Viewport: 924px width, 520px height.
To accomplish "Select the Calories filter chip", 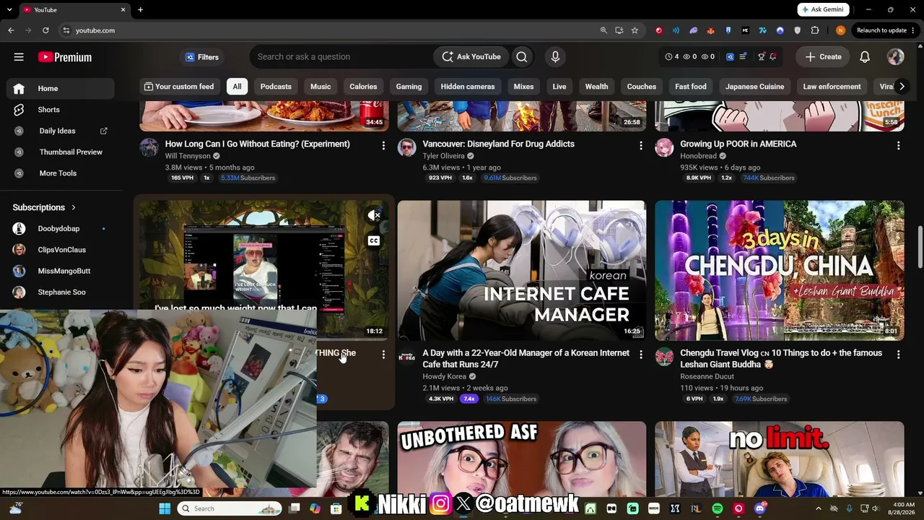I will pyautogui.click(x=363, y=87).
